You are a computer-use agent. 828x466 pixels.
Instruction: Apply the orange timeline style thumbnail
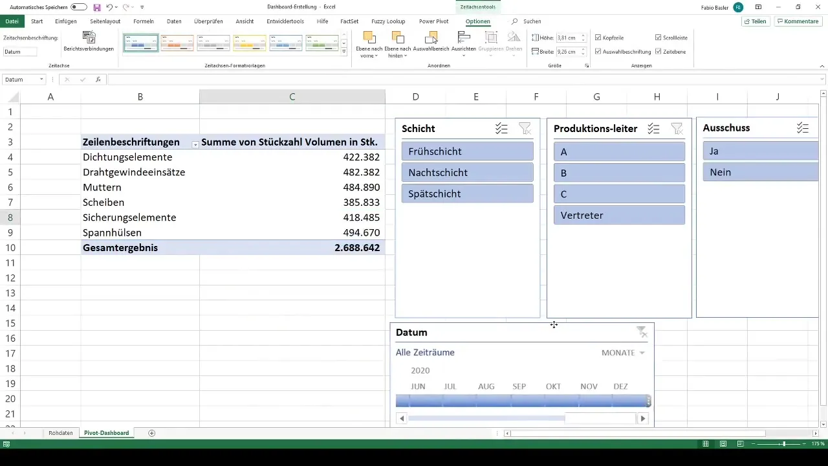177,43
